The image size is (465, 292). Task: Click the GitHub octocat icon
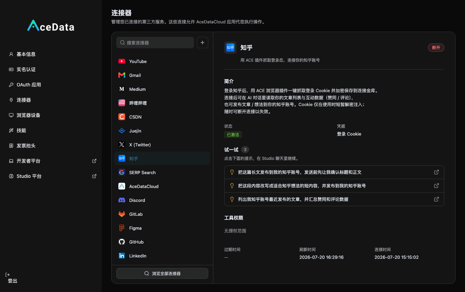tap(122, 242)
